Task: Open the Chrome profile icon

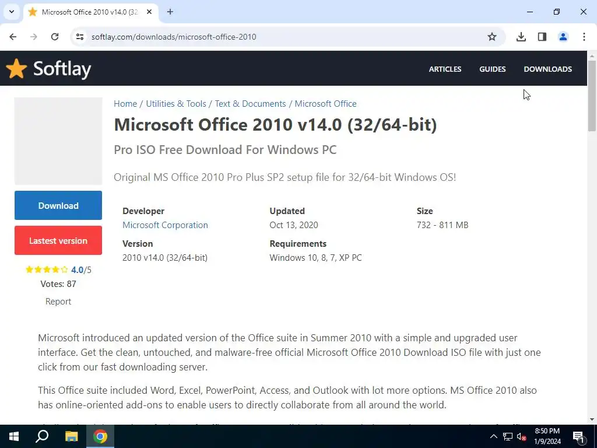Action: pos(563,37)
